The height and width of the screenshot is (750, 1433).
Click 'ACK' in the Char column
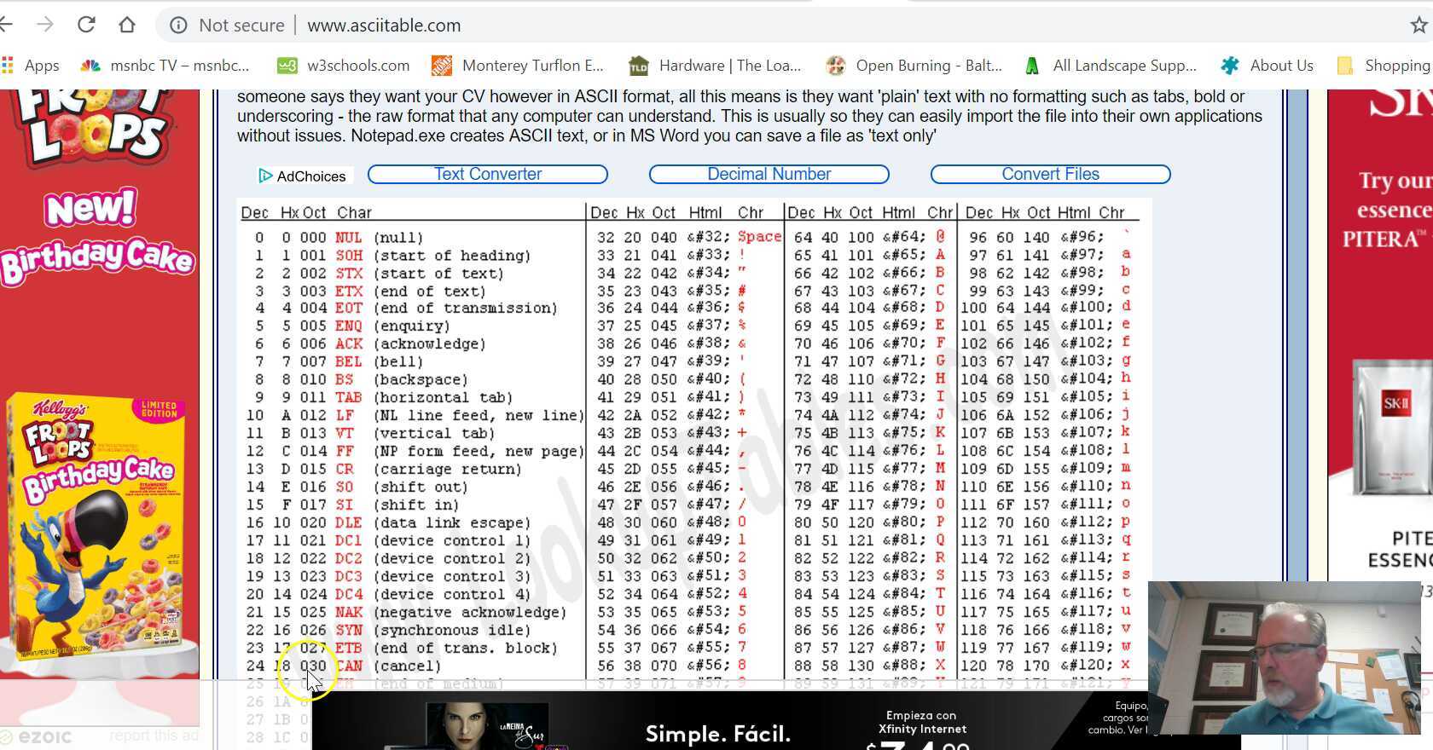pyautogui.click(x=349, y=344)
